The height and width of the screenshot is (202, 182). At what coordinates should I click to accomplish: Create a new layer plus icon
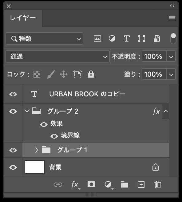pyautogui.click(x=141, y=184)
